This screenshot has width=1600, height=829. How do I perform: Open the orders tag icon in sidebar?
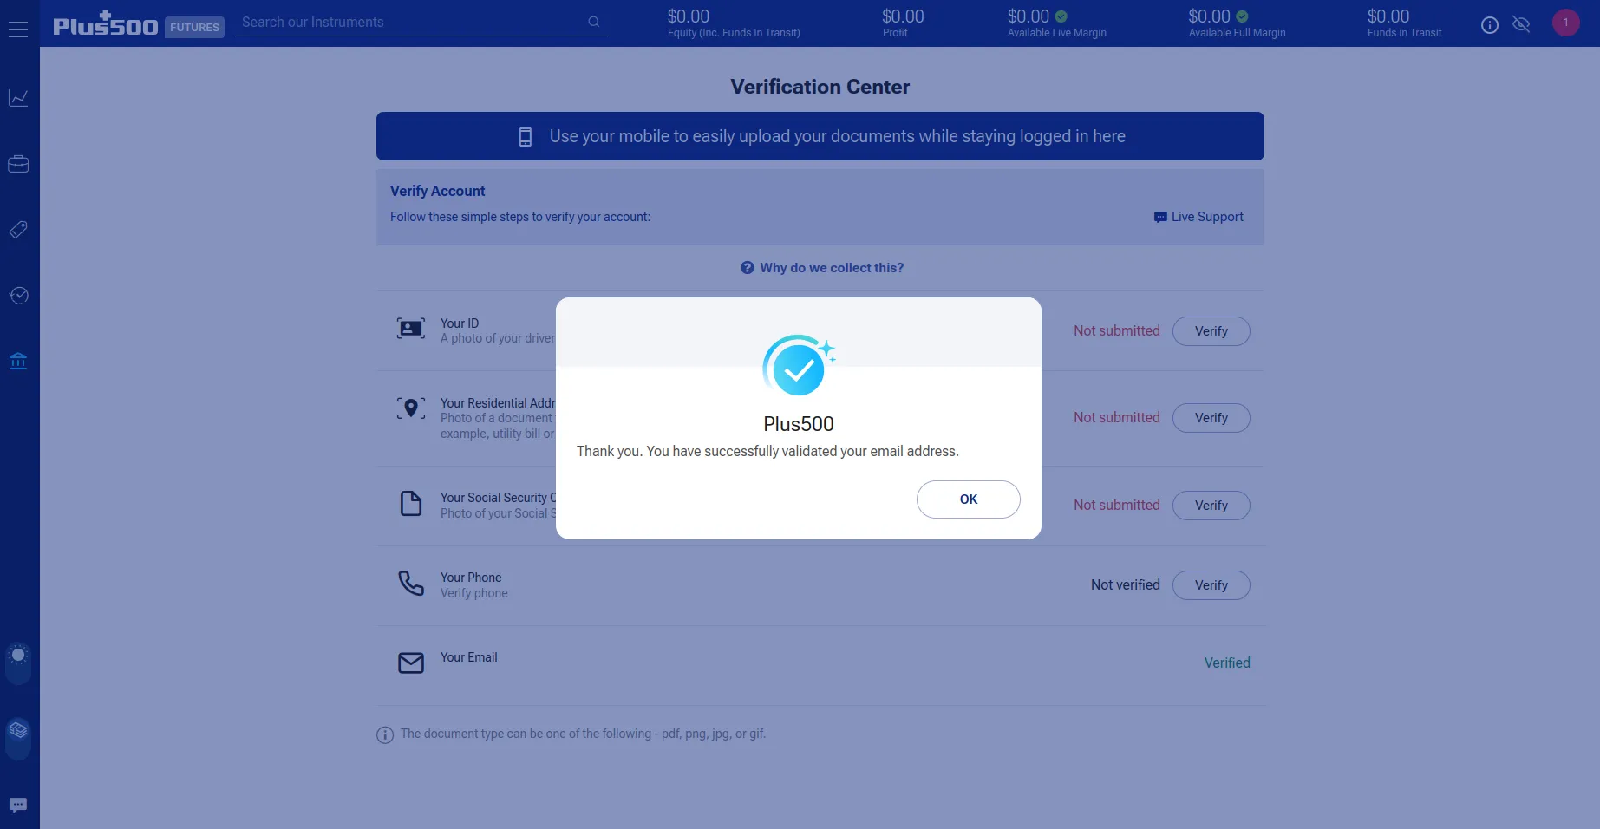click(x=18, y=230)
